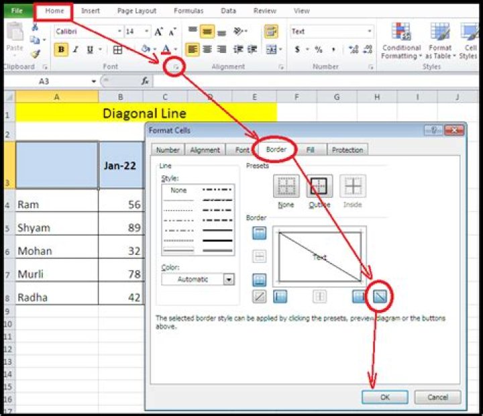Click the fx Insert Function button
483x416 pixels.
(145, 81)
